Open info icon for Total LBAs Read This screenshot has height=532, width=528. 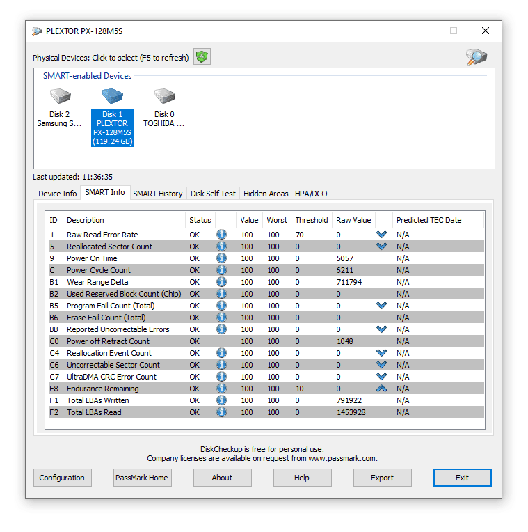click(x=222, y=412)
